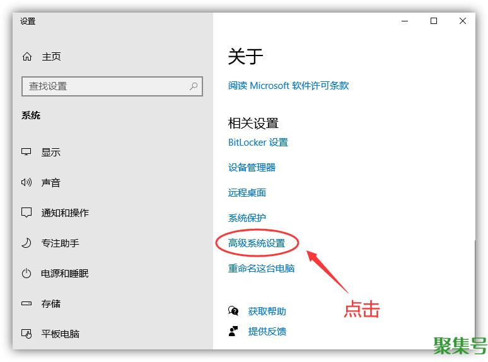
Task: Click the Get help chat icon
Action: tap(233, 311)
